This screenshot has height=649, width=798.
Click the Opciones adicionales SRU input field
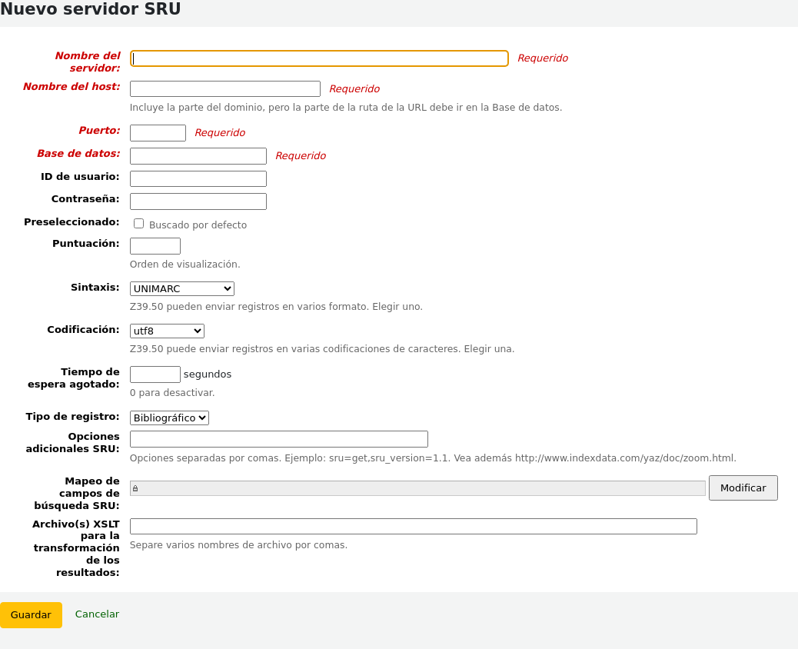point(278,438)
